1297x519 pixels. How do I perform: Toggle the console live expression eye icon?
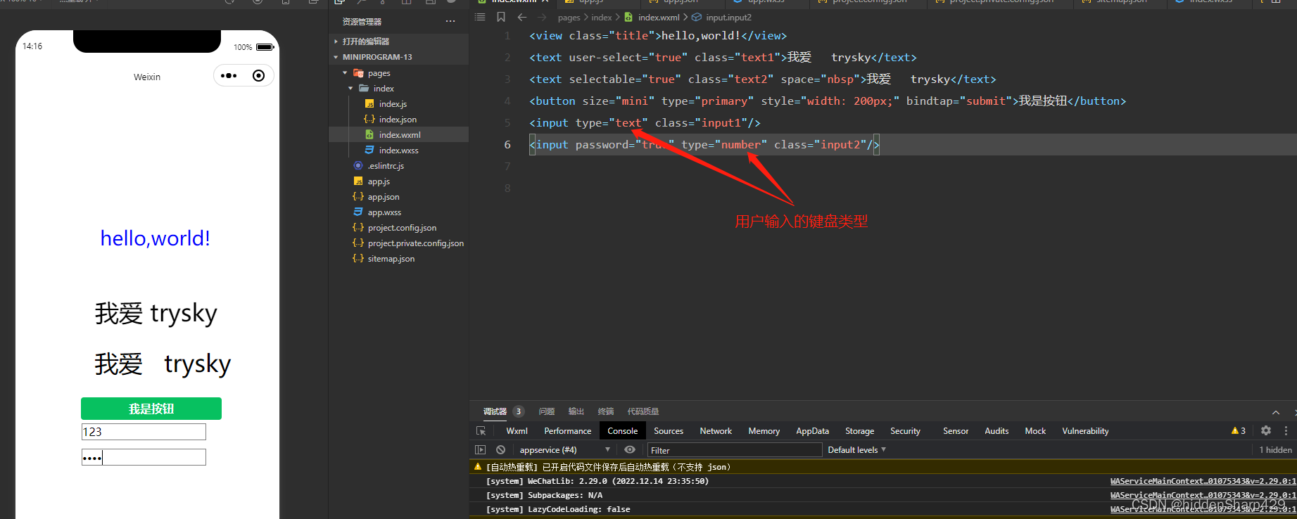coord(630,449)
